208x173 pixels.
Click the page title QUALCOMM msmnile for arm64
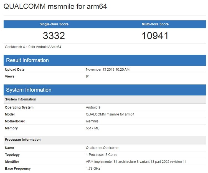coord(55,6)
